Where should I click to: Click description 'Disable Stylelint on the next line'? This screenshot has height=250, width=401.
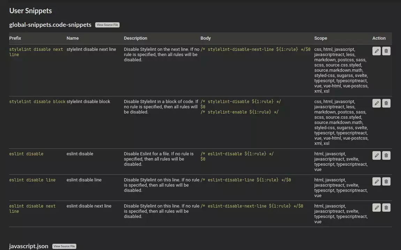point(162,54)
